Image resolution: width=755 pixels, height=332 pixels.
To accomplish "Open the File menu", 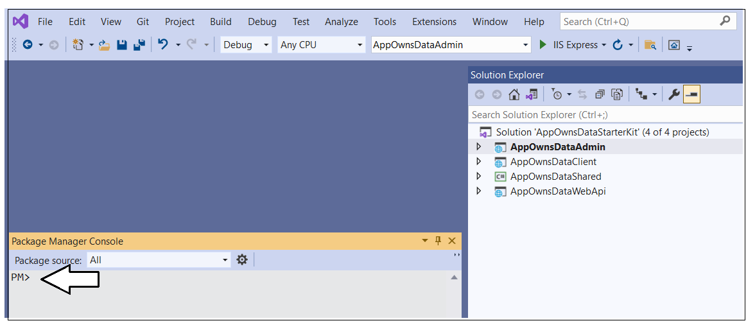I will [x=45, y=22].
